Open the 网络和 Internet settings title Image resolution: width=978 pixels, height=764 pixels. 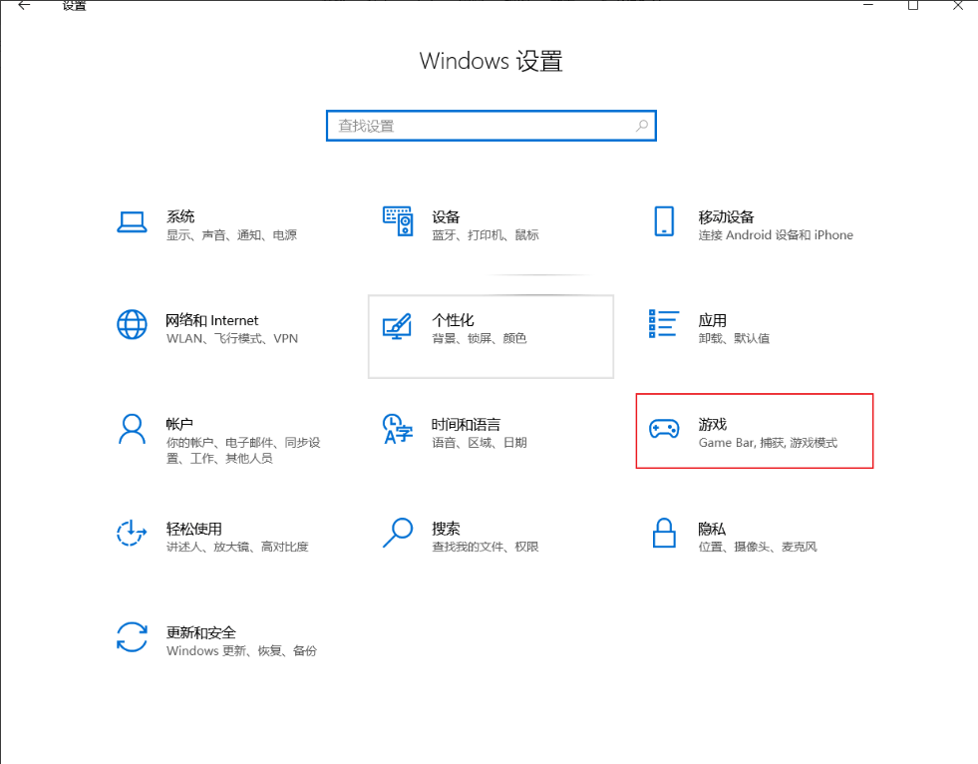coord(211,320)
